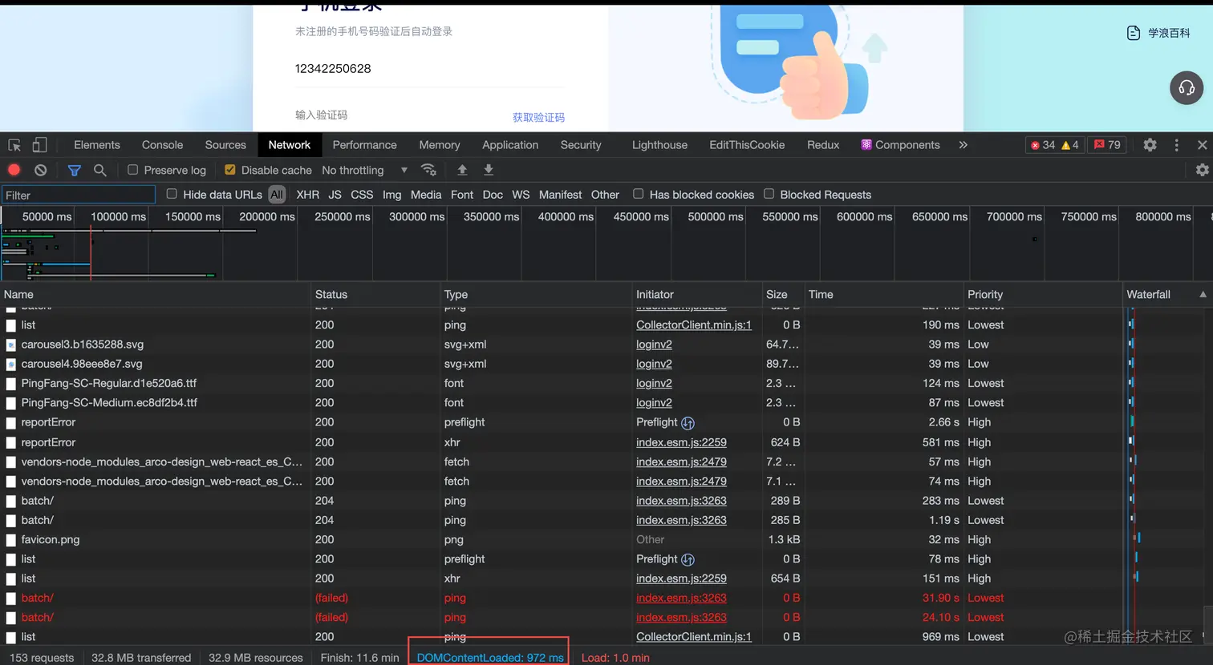Image resolution: width=1213 pixels, height=665 pixels.
Task: Open DevTools settings gear
Action: point(1150,145)
